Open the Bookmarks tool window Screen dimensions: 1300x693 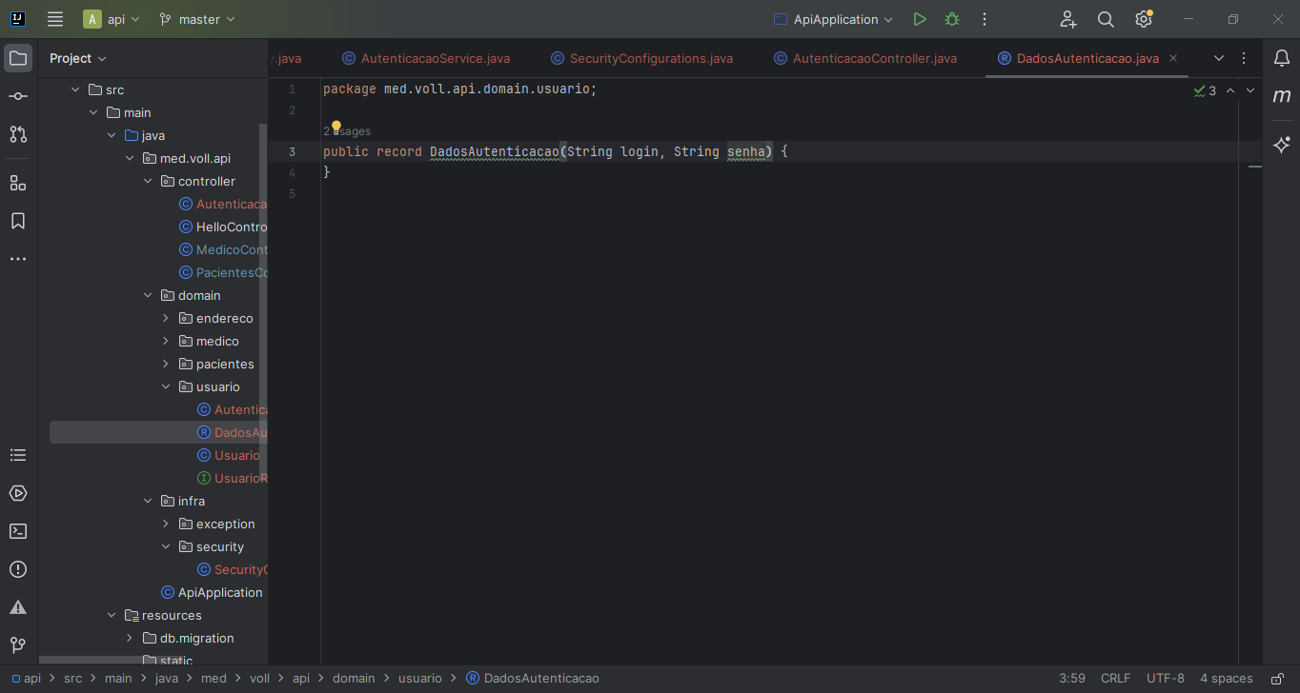[x=18, y=221]
